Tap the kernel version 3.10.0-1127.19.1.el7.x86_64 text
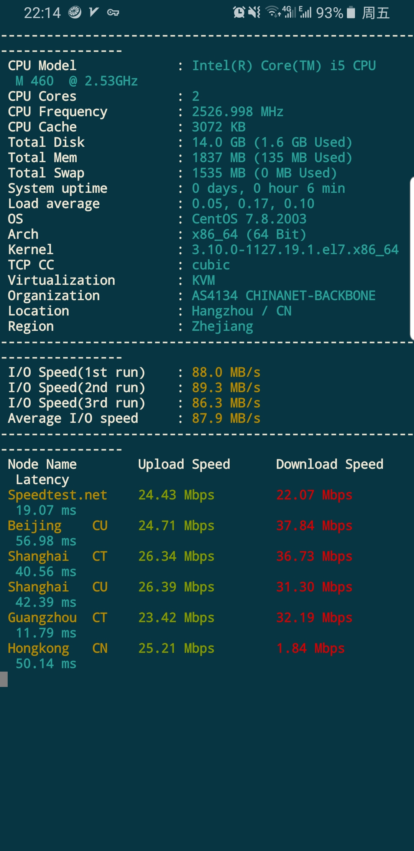 (295, 250)
